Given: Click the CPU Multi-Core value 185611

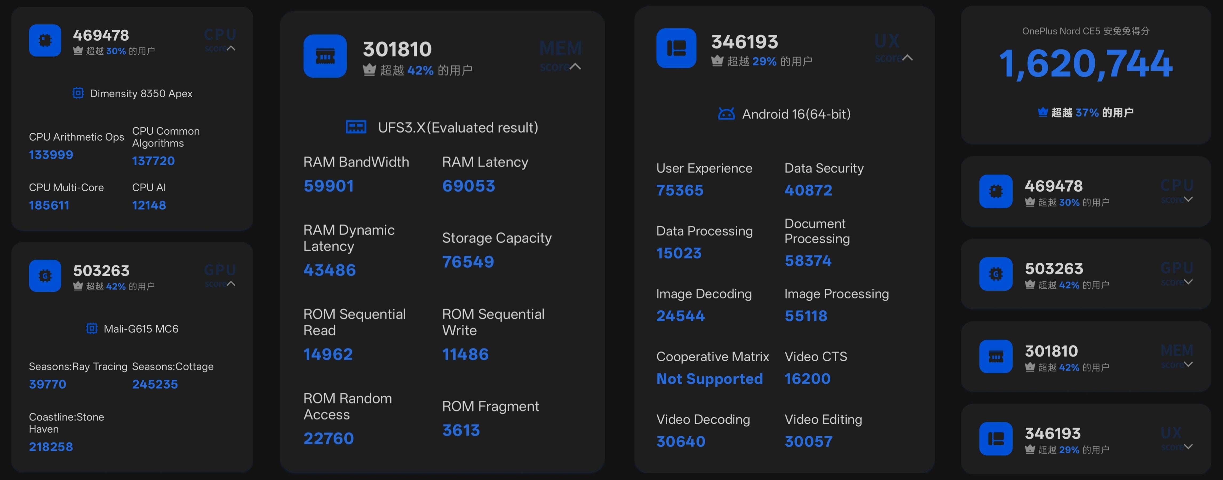Looking at the screenshot, I should click(x=49, y=205).
